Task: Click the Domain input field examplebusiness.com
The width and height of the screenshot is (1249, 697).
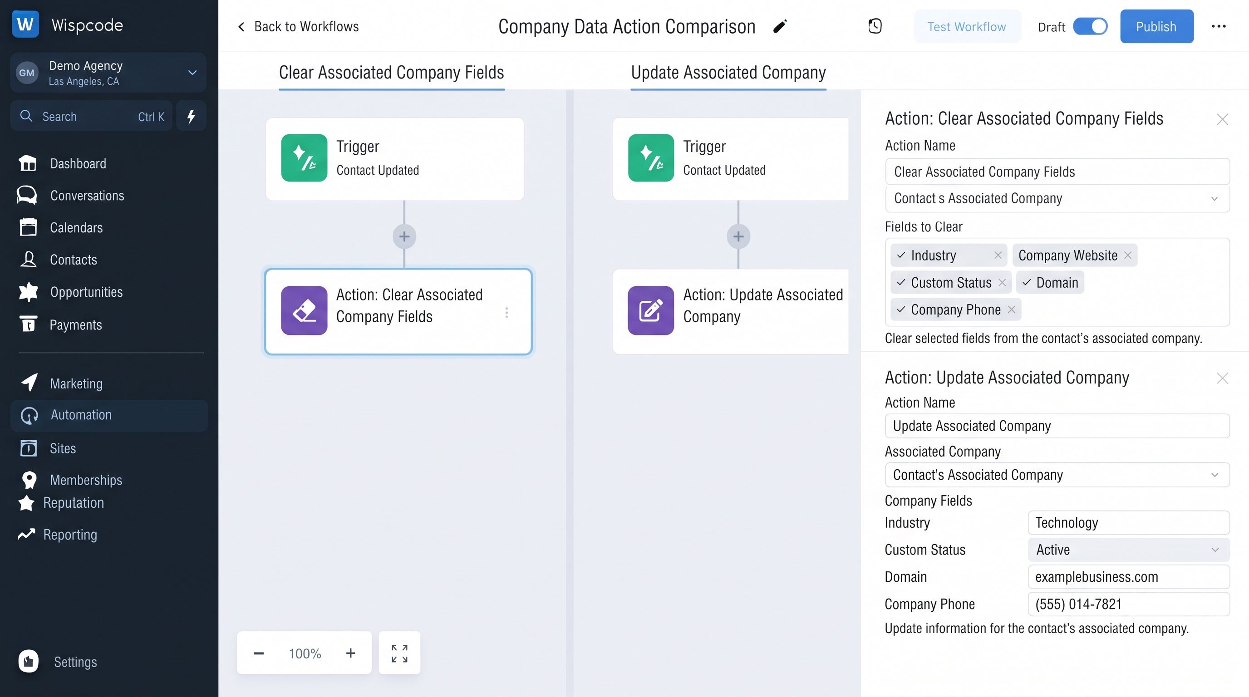Action: 1128,577
